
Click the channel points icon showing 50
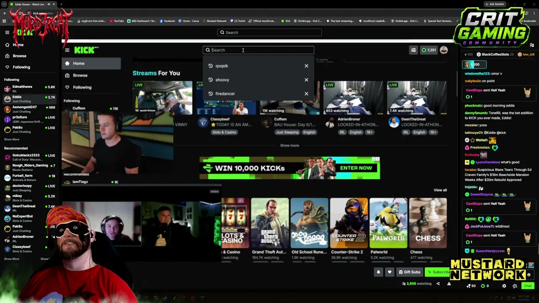(x=471, y=286)
